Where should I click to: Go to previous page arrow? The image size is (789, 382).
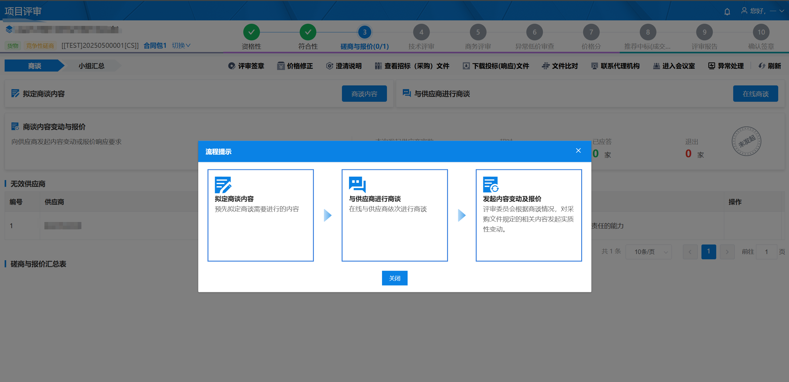coord(690,252)
